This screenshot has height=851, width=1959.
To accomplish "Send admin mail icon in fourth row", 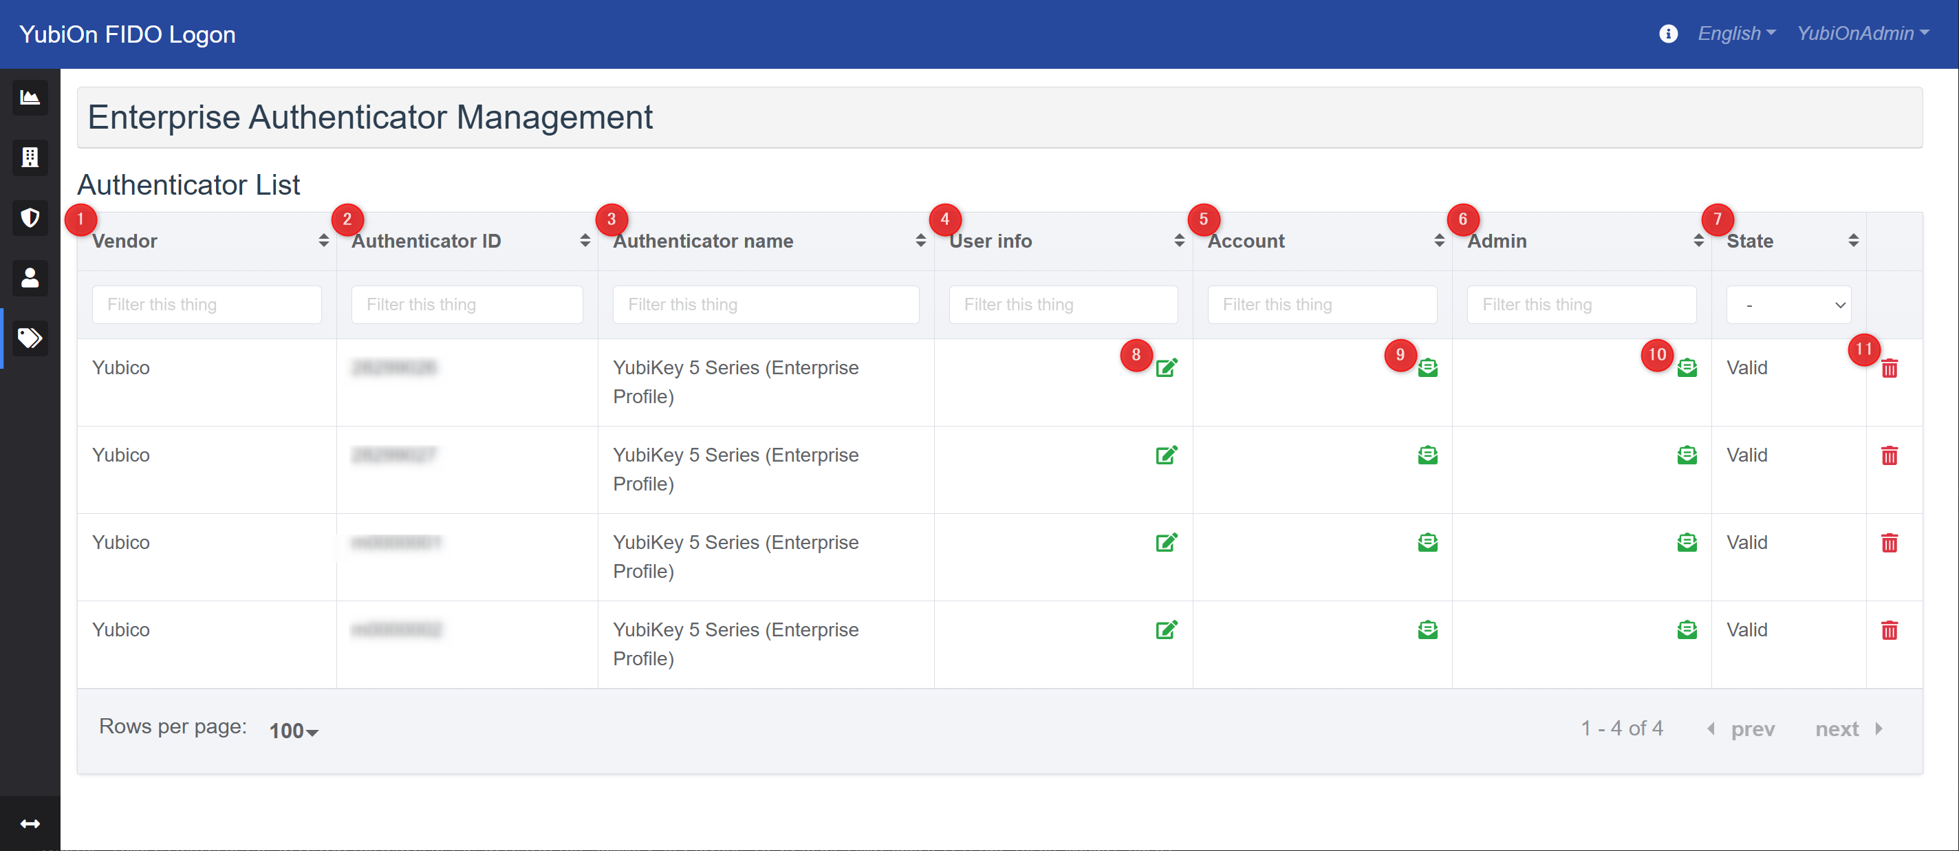I will (x=1687, y=629).
